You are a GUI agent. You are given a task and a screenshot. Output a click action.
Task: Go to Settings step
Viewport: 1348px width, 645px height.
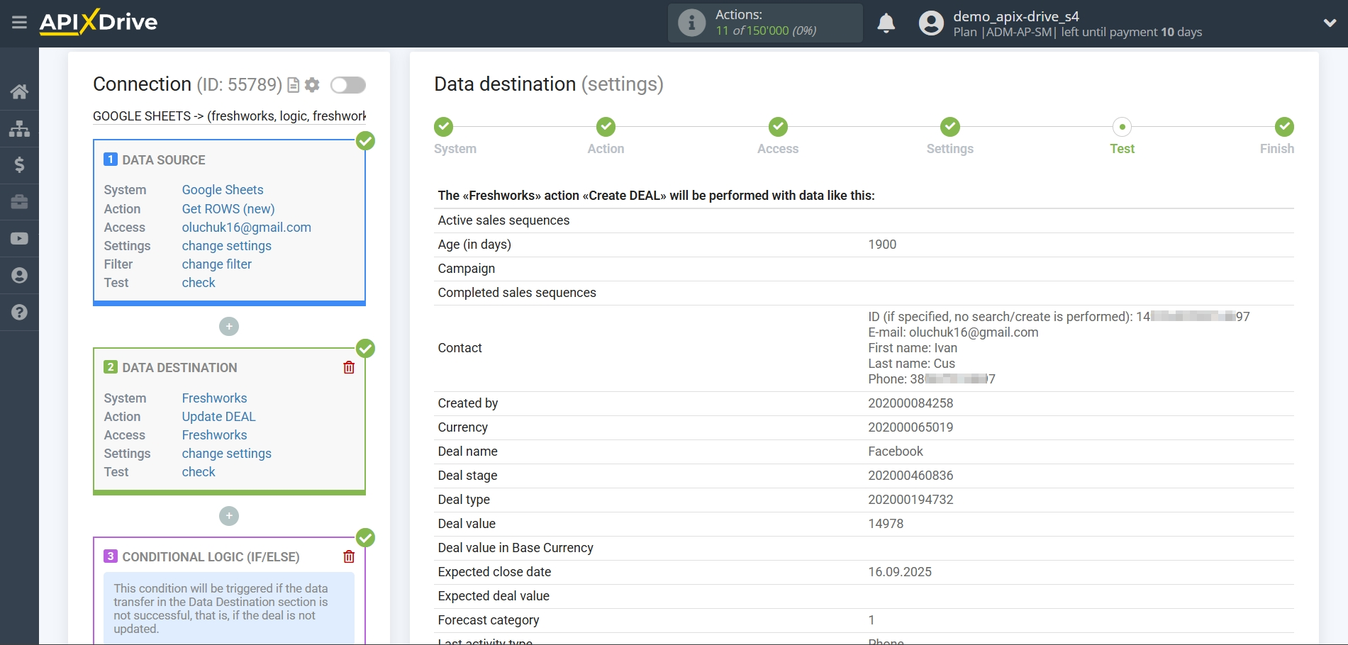coord(950,127)
